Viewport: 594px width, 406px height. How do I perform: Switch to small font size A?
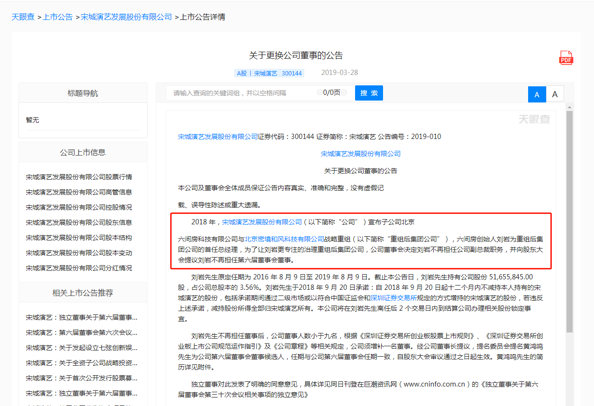[537, 94]
